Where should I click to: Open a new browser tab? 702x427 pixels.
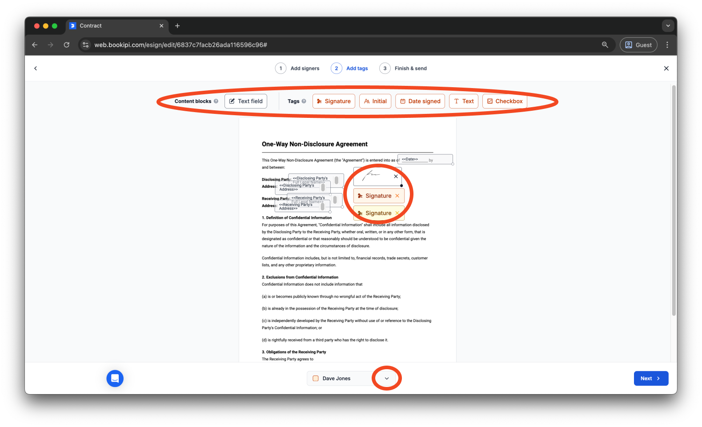pos(177,26)
